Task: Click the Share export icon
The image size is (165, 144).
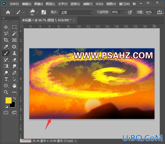Action: [x=159, y=12]
